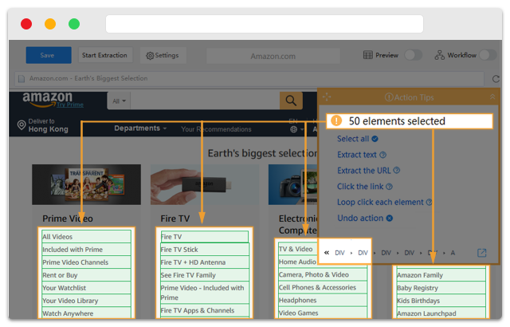Click the checkmark icon beside Select all
This screenshot has width=510, height=327.
pyautogui.click(x=375, y=139)
